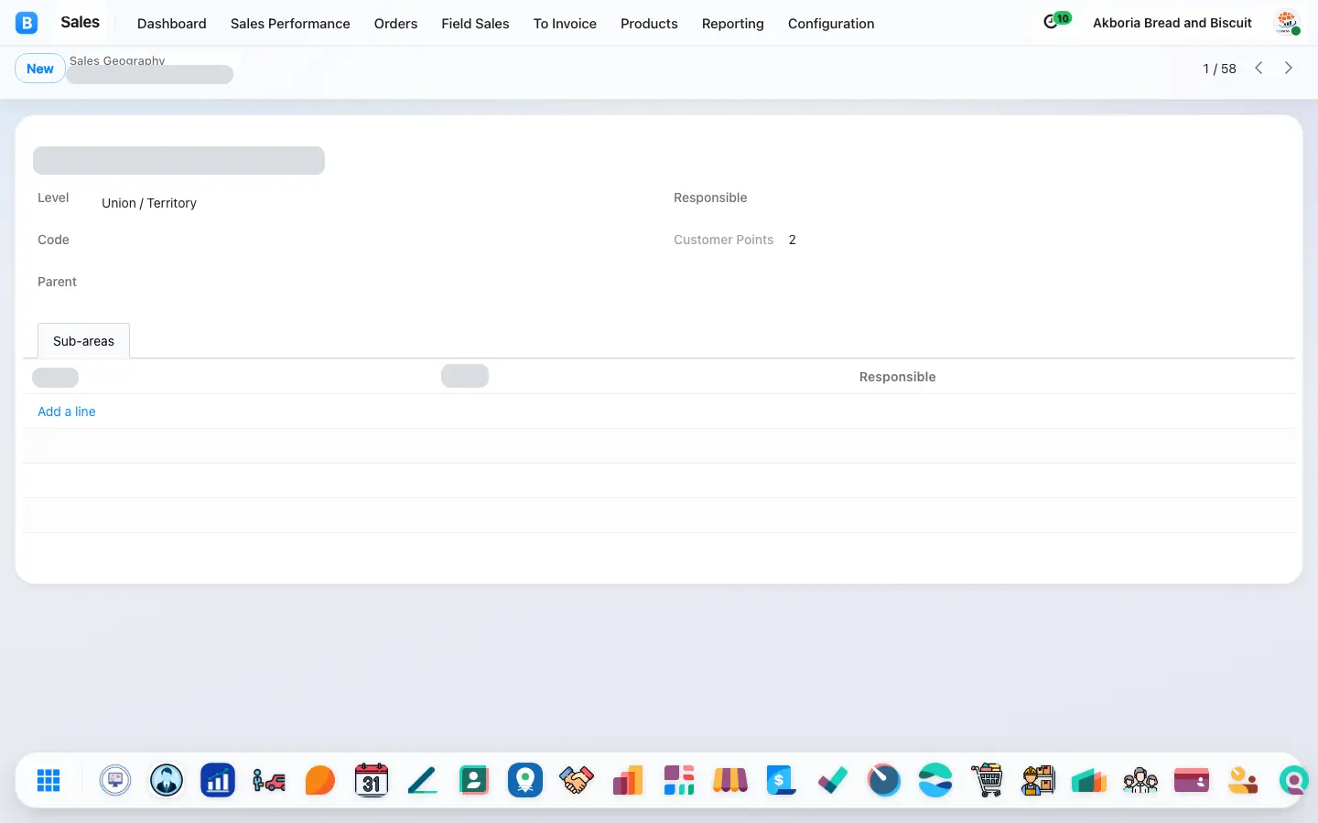Open the apps grid launcher icon
Viewport: 1318px width, 823px height.
(49, 780)
